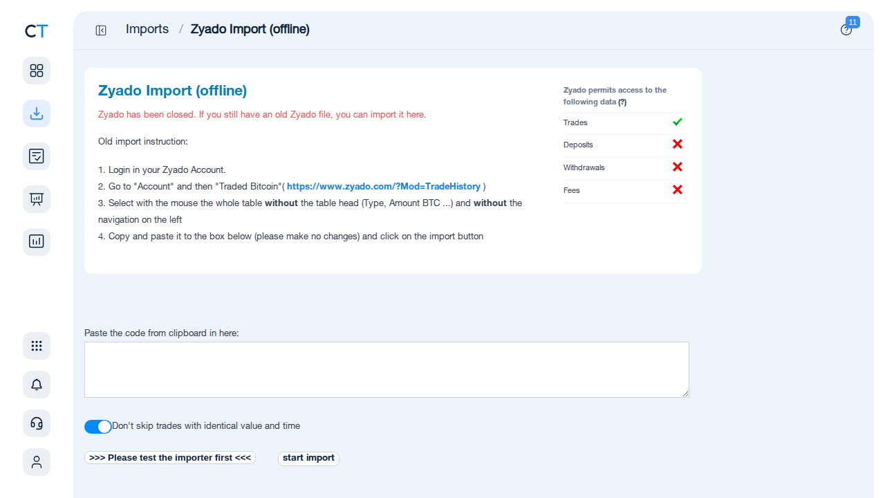Open the support headset icon

(x=37, y=423)
